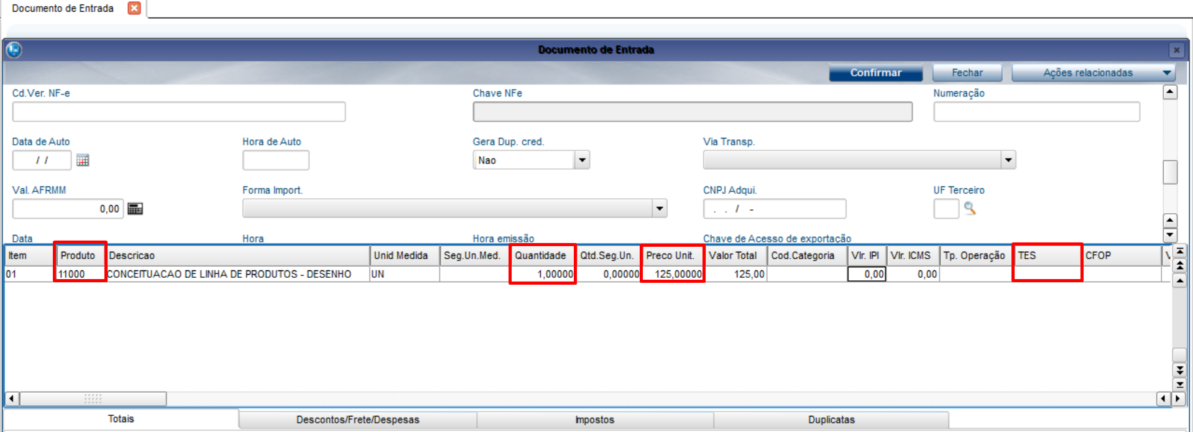
Task: Click form scrollbar up arrow near Numeração
Action: tap(1170, 92)
